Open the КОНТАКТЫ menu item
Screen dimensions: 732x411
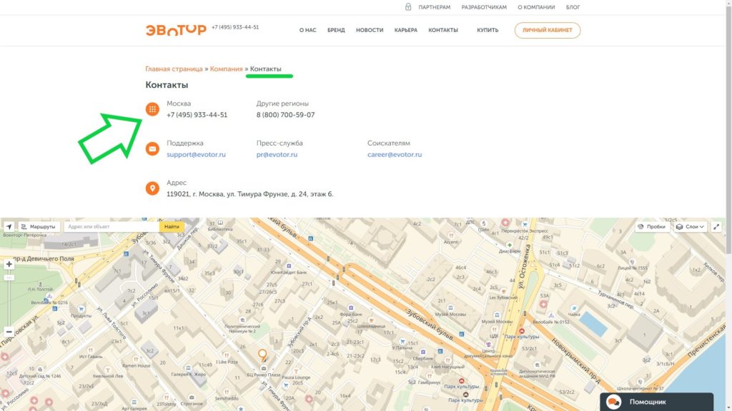tap(443, 30)
